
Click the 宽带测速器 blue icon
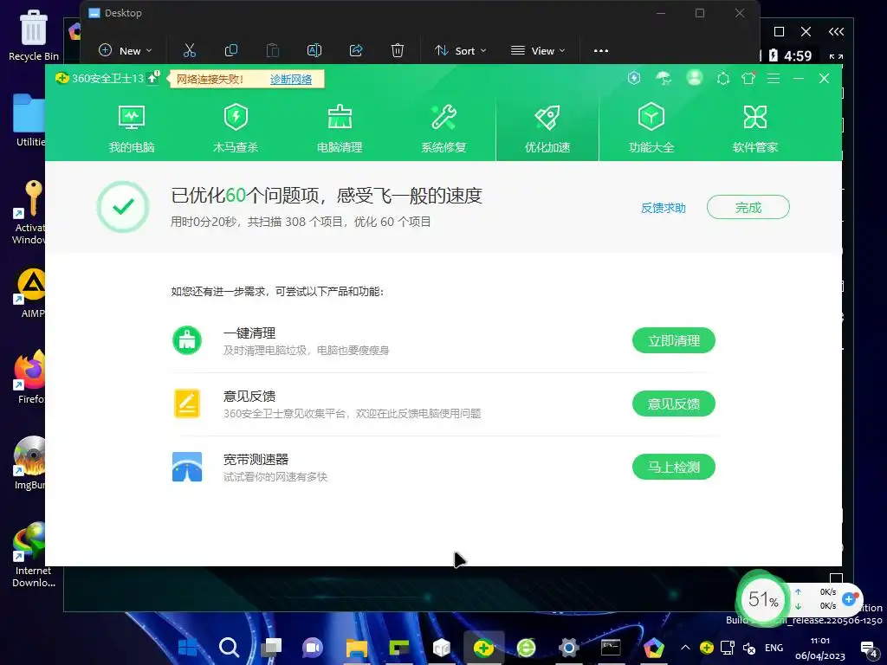pyautogui.click(x=187, y=467)
